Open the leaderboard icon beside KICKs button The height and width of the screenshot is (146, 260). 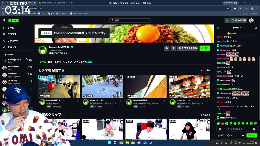227,20
